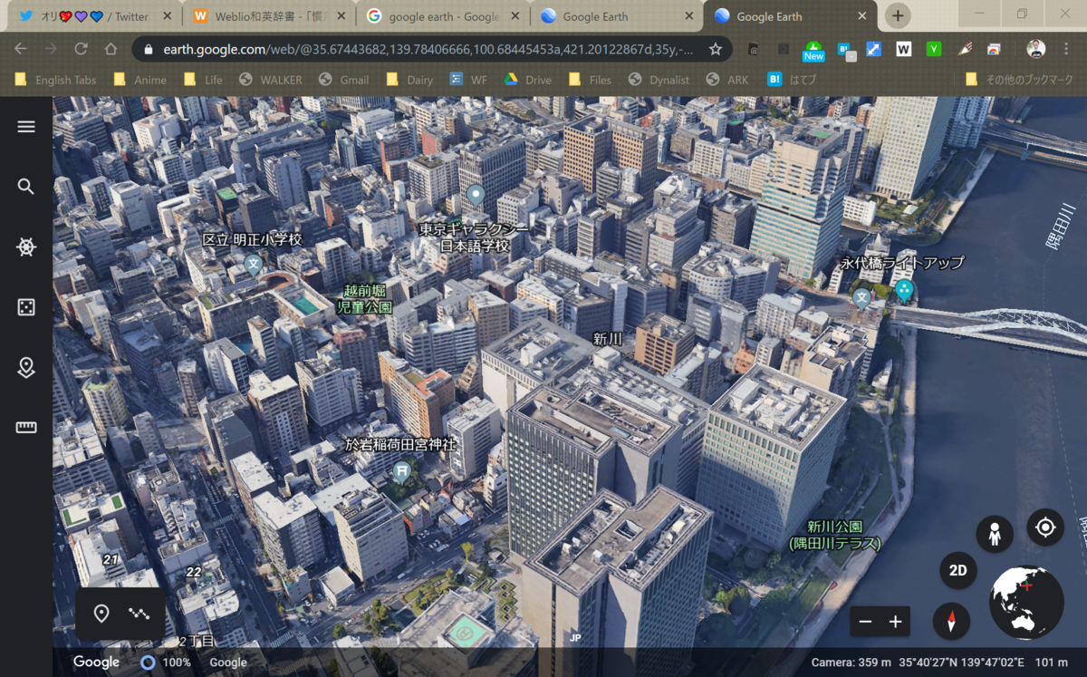The image size is (1087, 677).
Task: Click the 100% loading indicator
Action: coord(165,662)
